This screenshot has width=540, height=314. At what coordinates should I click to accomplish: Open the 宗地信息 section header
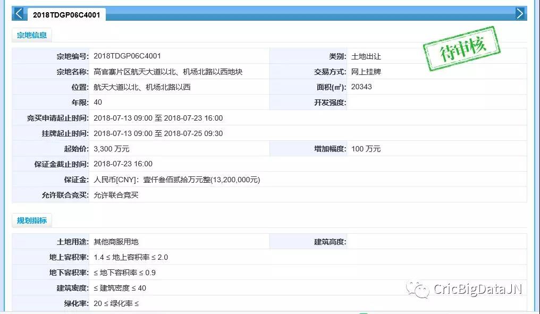click(x=32, y=35)
